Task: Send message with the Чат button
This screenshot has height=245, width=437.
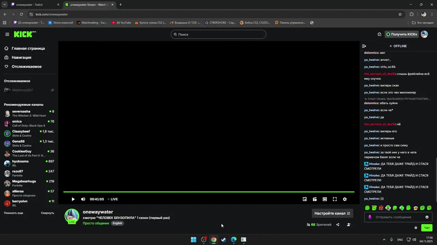Action: [427, 228]
